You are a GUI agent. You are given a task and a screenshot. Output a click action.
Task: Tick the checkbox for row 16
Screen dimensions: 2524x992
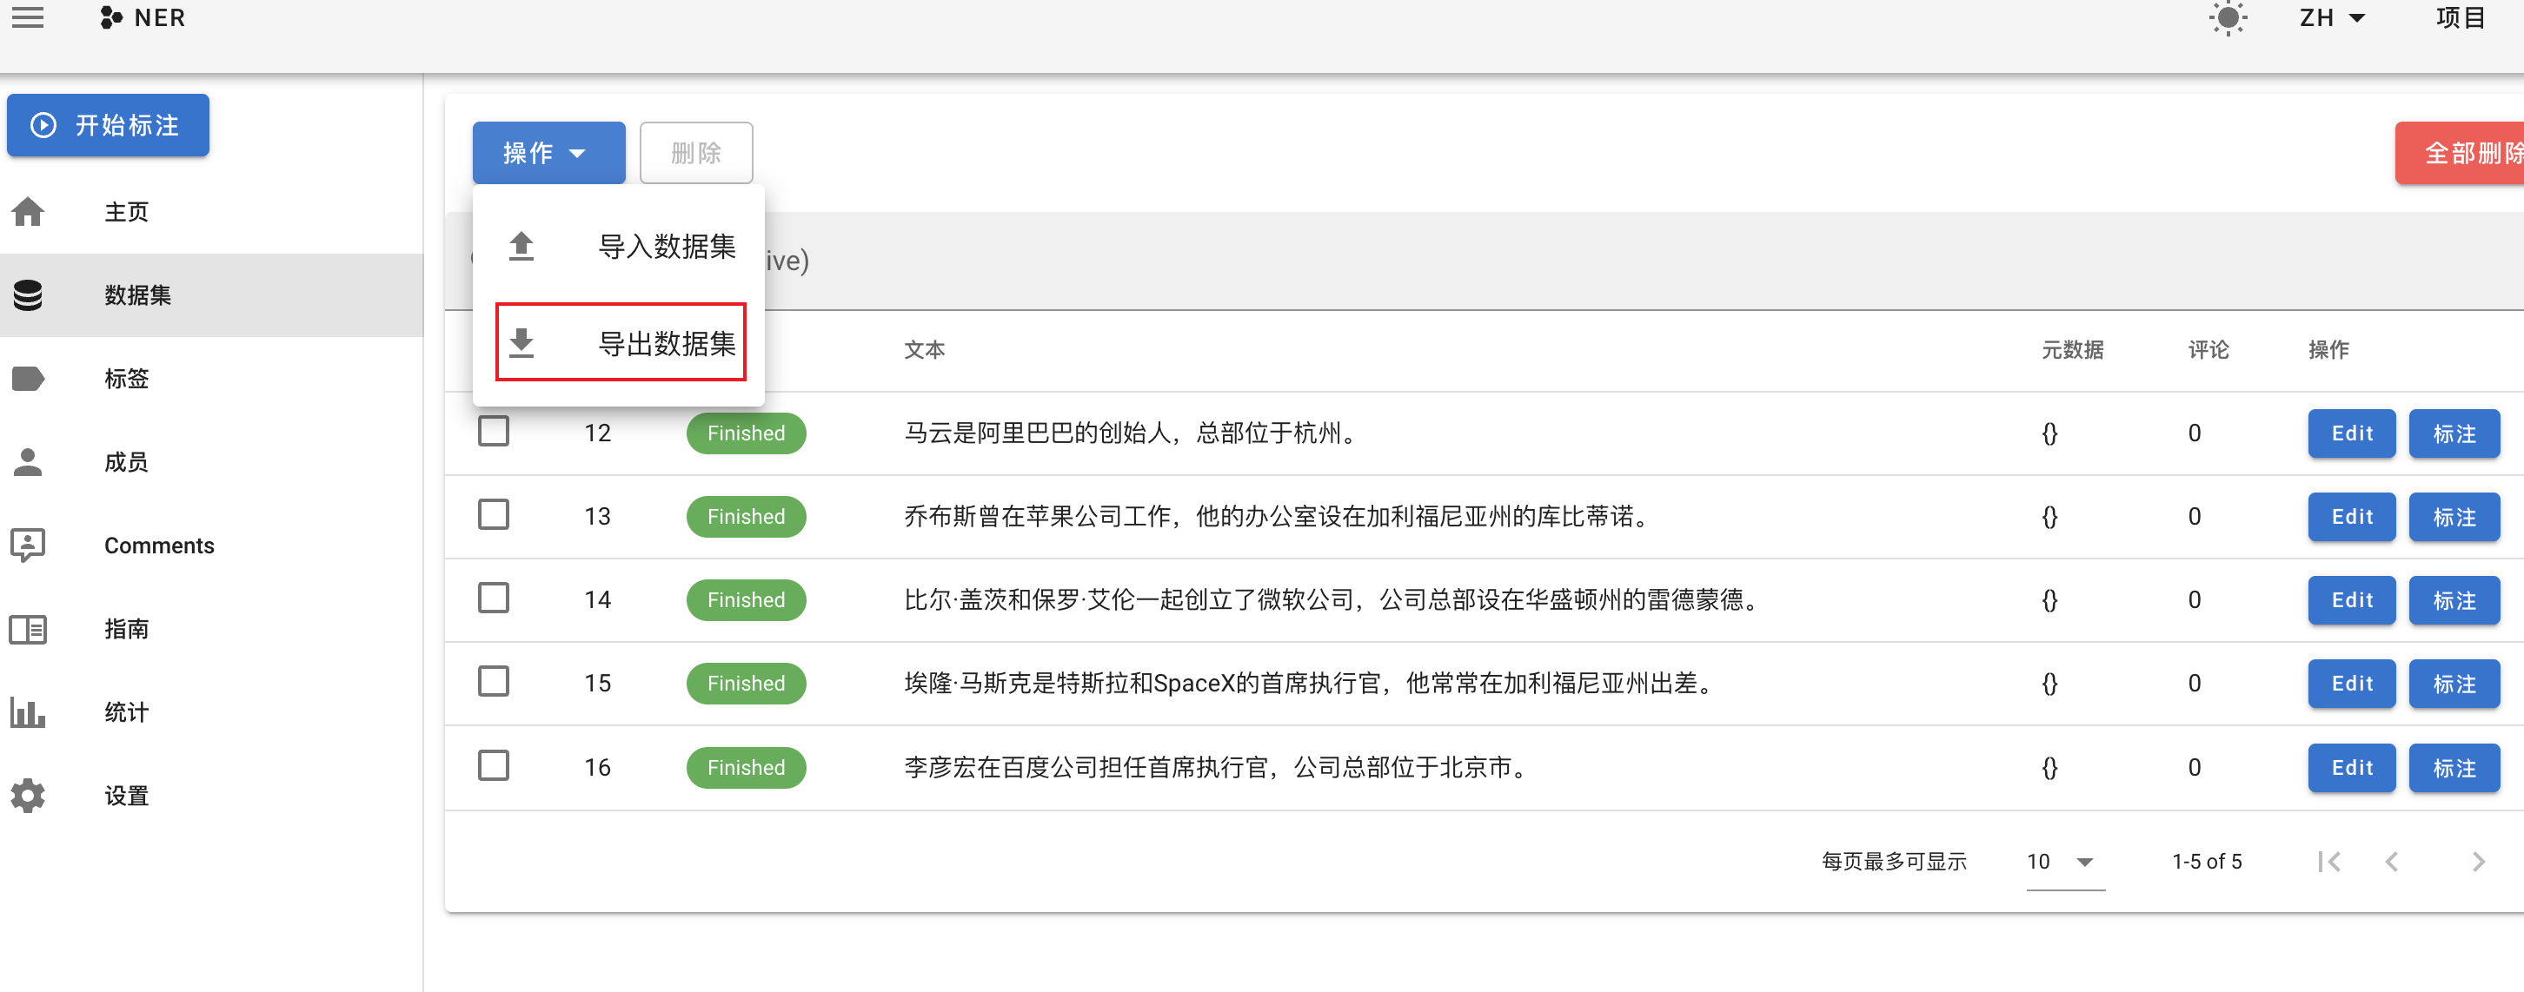click(493, 764)
